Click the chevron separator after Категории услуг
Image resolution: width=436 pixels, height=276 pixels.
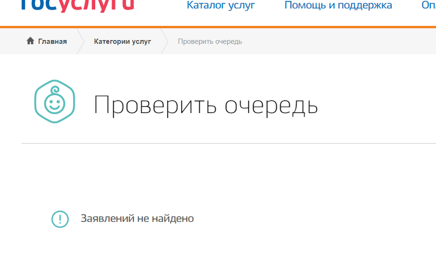[164, 41]
